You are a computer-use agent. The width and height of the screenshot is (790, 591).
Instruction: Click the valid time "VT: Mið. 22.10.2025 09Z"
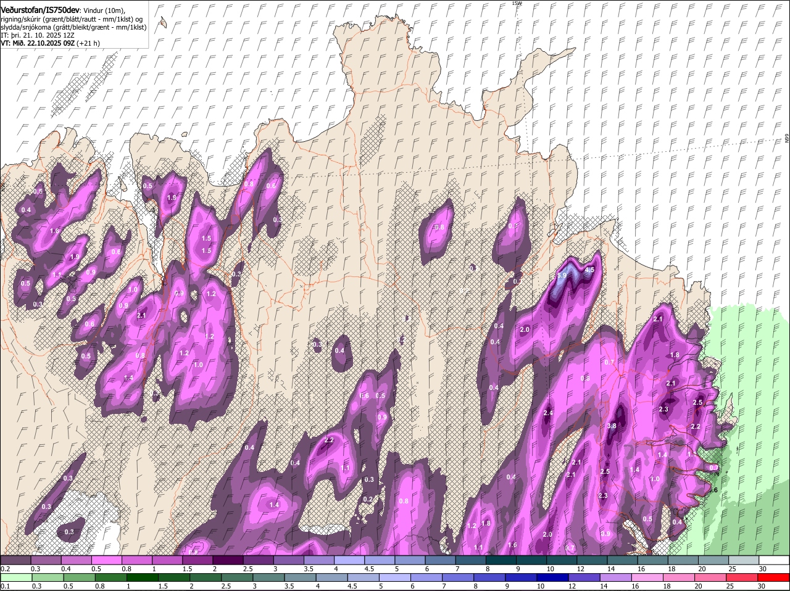click(38, 44)
